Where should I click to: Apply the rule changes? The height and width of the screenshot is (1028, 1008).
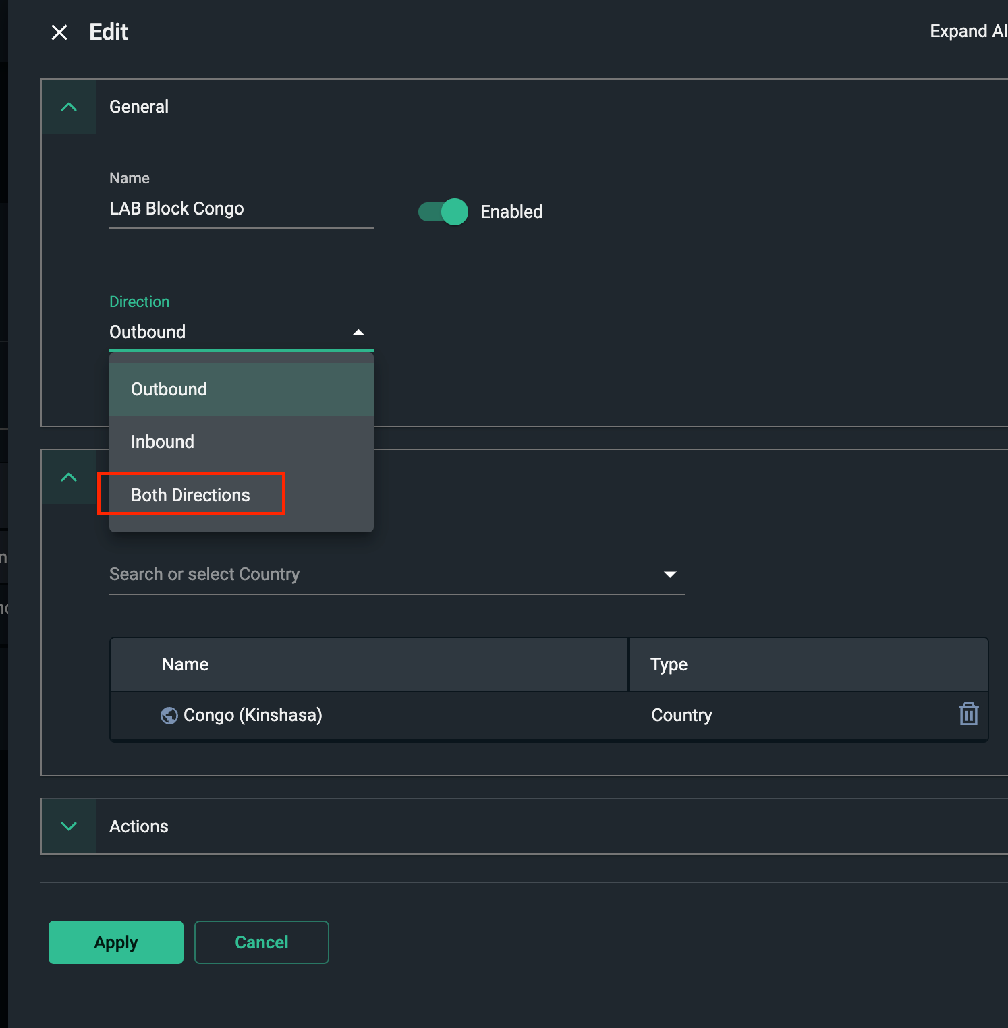(115, 942)
